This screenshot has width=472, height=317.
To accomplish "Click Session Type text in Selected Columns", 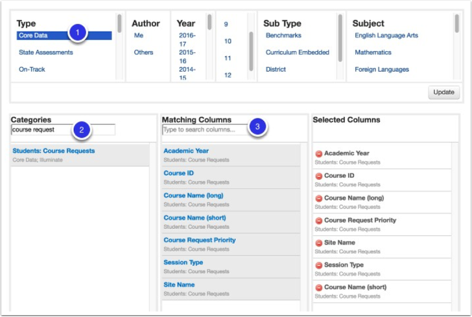I will click(344, 265).
